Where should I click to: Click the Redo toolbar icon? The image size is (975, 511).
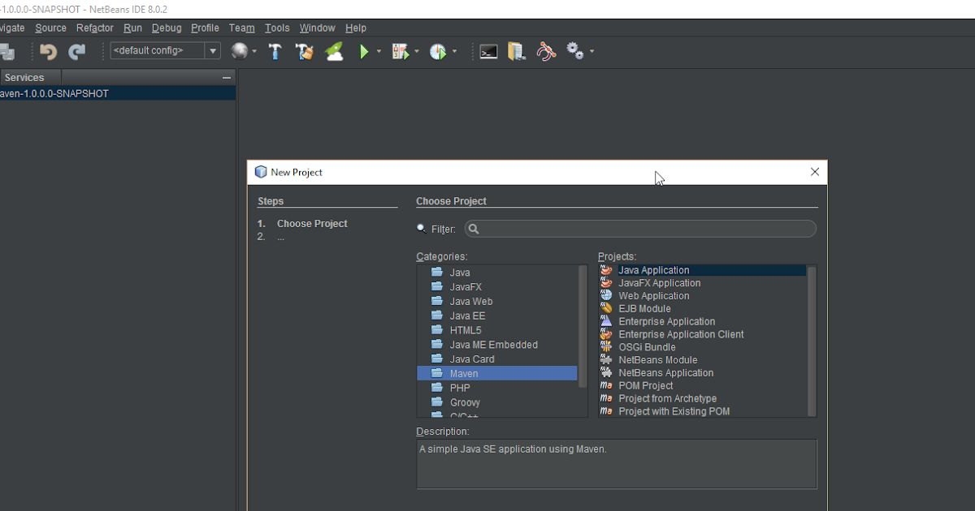(77, 52)
